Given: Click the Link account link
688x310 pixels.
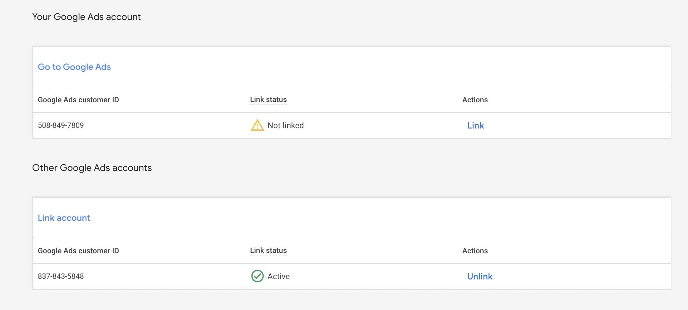Looking at the screenshot, I should [64, 218].
